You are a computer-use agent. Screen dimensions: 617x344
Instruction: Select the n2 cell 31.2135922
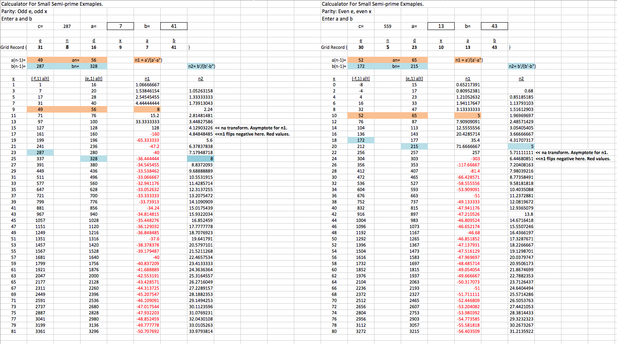pos(521,331)
